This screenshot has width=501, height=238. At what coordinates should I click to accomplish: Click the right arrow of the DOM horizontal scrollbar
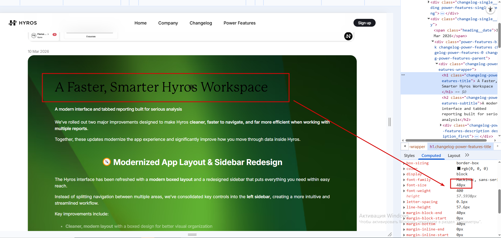[495, 140]
